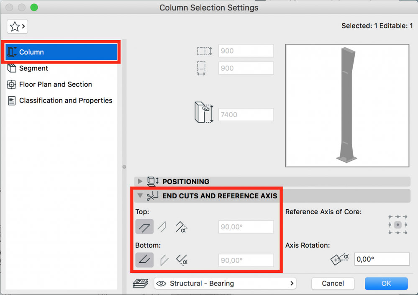Focus the first 900 dimension field
The width and height of the screenshot is (418, 295).
click(x=246, y=51)
